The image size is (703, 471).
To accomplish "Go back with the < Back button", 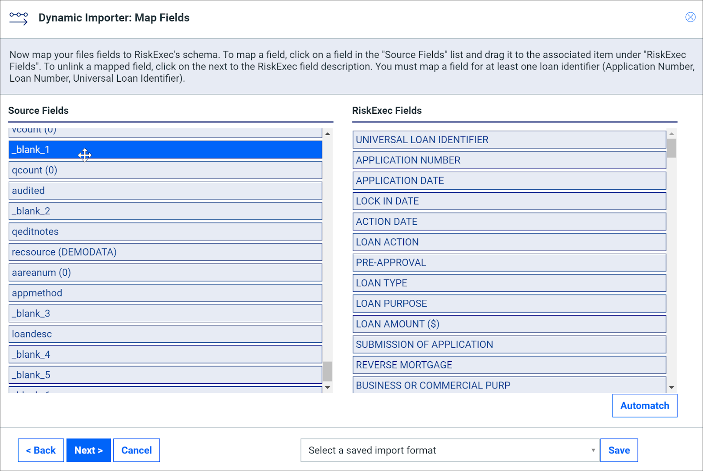I will pyautogui.click(x=41, y=450).
